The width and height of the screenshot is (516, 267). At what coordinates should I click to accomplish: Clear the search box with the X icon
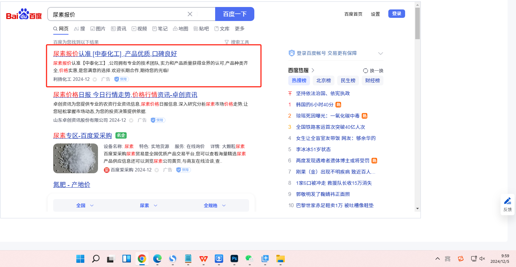(190, 14)
